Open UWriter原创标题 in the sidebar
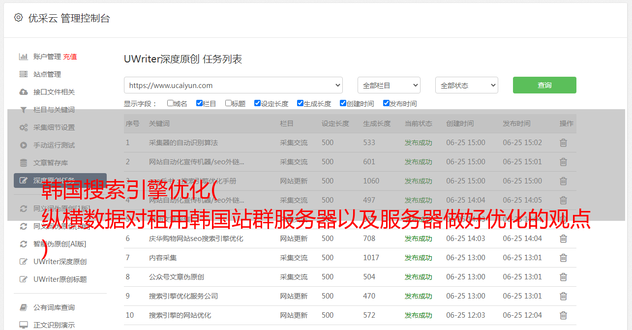632x330 pixels. (60, 279)
